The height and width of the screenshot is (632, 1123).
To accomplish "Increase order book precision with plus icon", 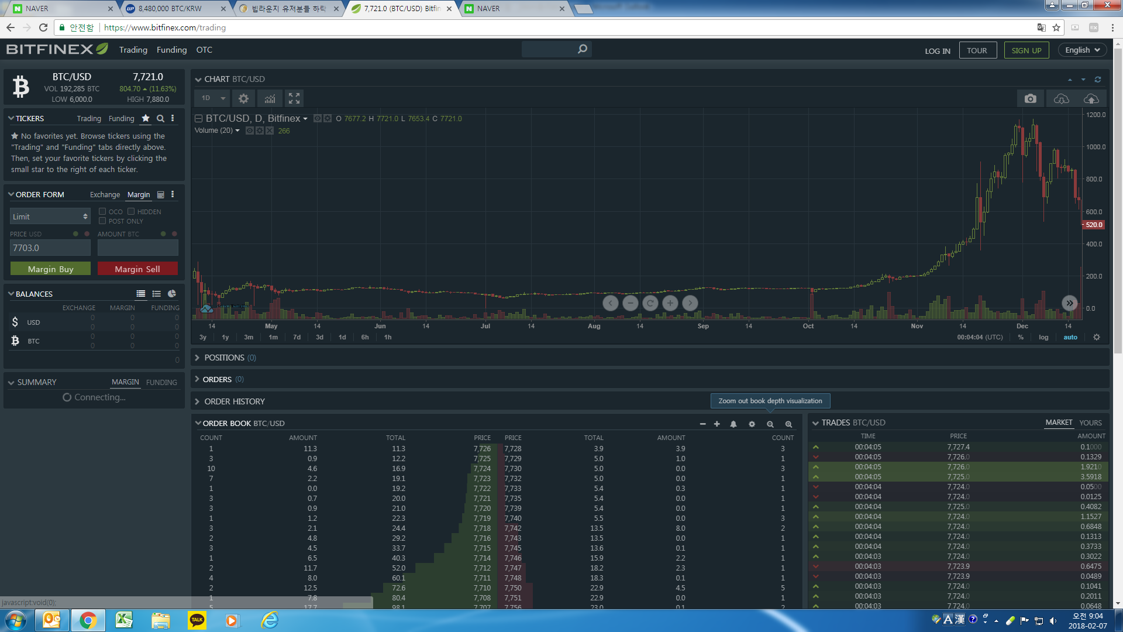I will coord(716,424).
